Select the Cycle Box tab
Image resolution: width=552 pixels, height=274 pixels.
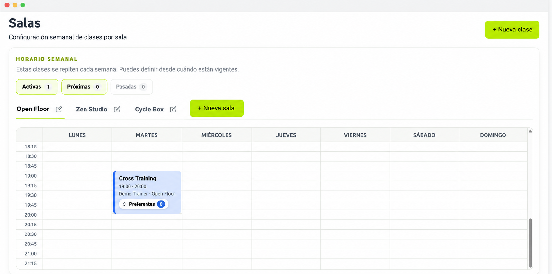(149, 109)
